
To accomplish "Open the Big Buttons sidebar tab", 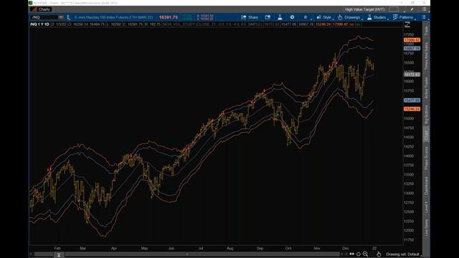I will click(426, 115).
